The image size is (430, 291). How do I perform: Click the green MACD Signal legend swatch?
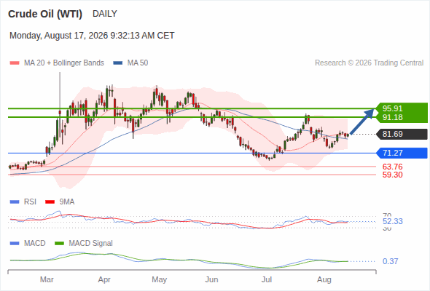click(59, 244)
